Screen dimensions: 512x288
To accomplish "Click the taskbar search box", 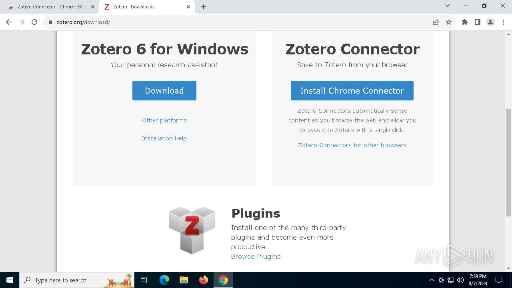I will coord(77,280).
